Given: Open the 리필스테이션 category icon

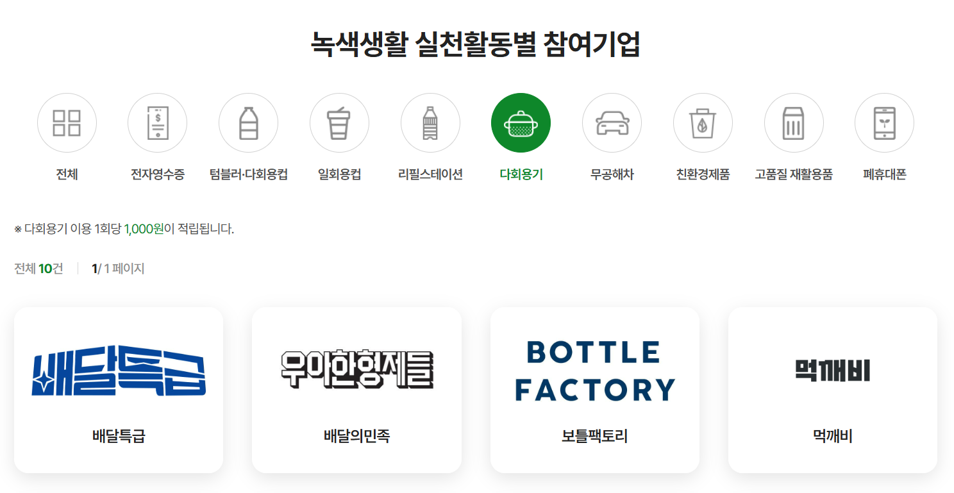Looking at the screenshot, I should pyautogui.click(x=430, y=122).
